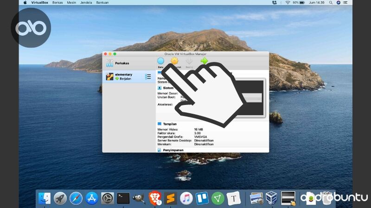
Task: Close the VirtualBox Manajer window
Action: click(x=106, y=54)
